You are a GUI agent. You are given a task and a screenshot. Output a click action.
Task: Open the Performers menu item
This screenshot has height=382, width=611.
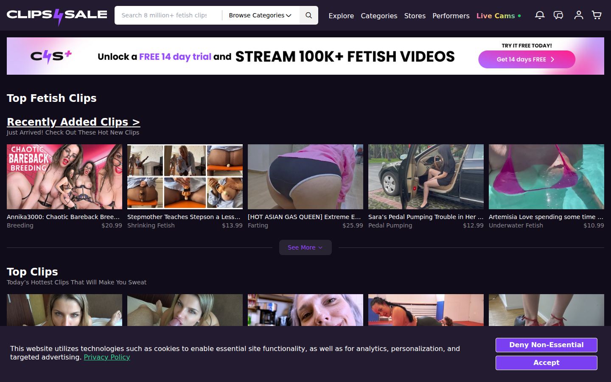[x=451, y=16]
